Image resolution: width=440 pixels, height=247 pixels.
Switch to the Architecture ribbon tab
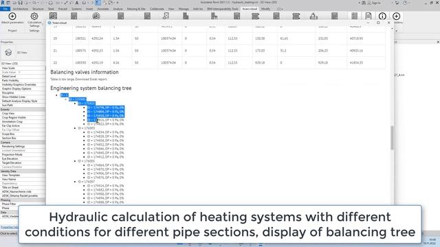pyautogui.click(x=21, y=9)
